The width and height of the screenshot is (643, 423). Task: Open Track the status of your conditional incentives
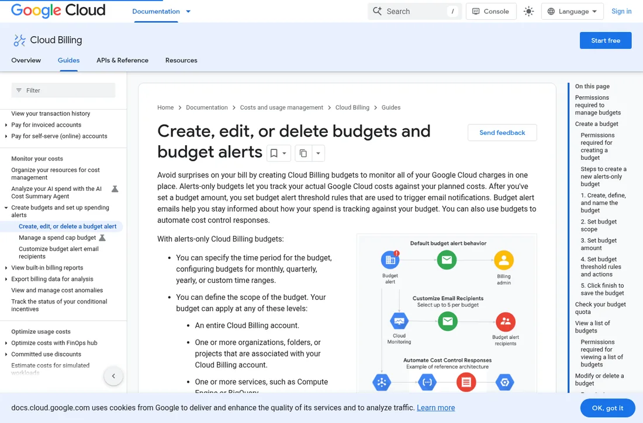pyautogui.click(x=59, y=305)
